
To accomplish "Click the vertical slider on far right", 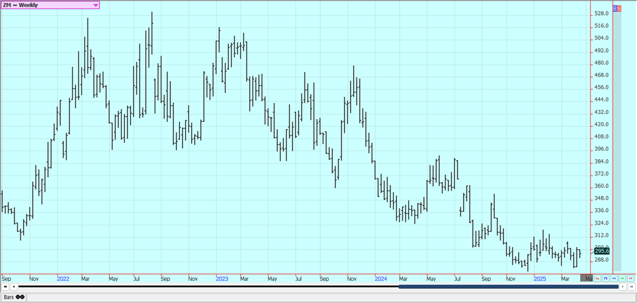I will [x=617, y=140].
